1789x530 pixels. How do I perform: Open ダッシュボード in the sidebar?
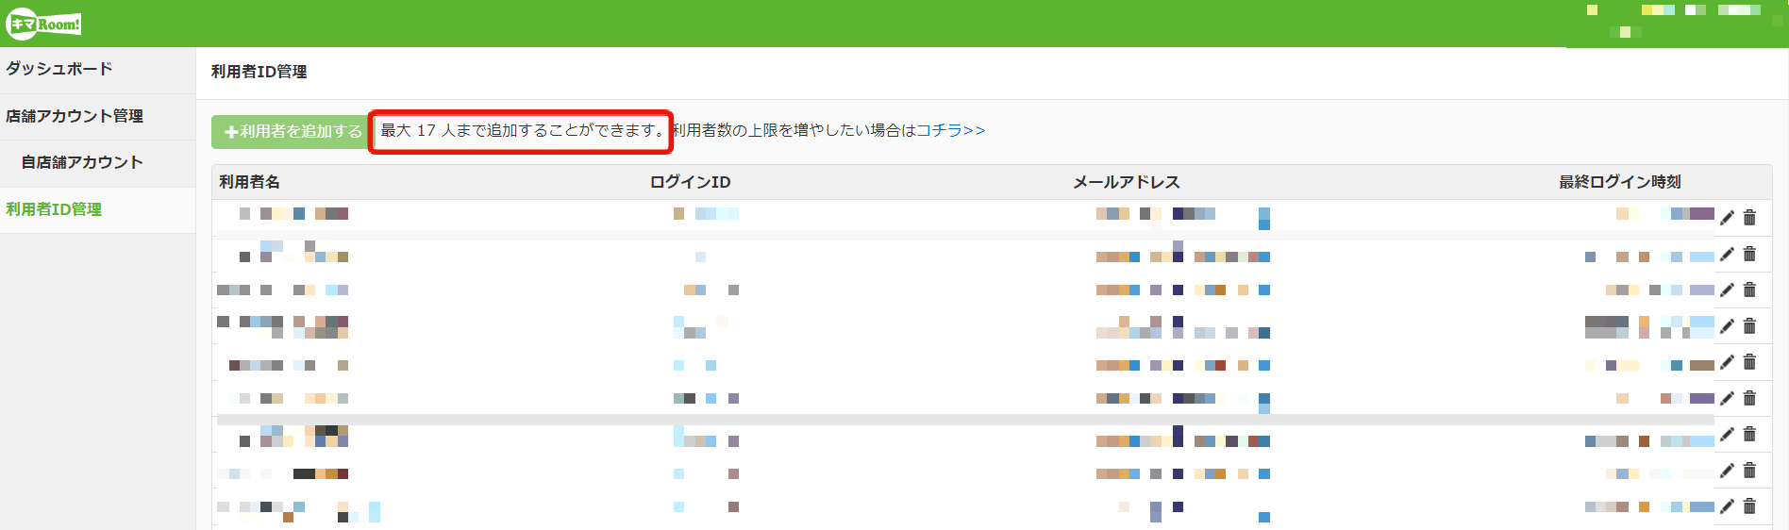pos(59,69)
